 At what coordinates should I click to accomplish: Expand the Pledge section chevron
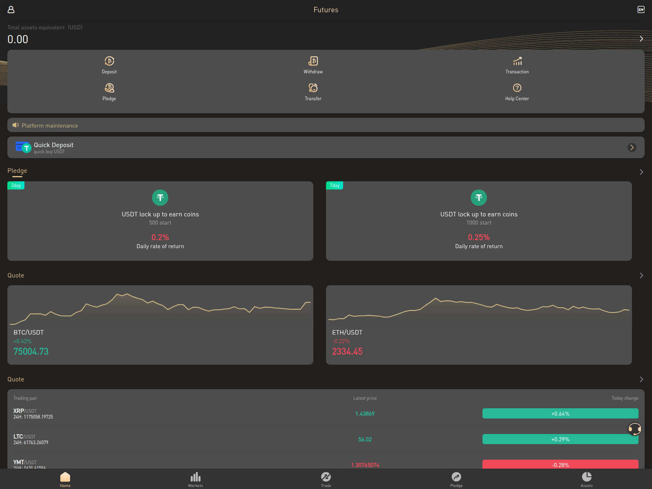[x=641, y=172]
